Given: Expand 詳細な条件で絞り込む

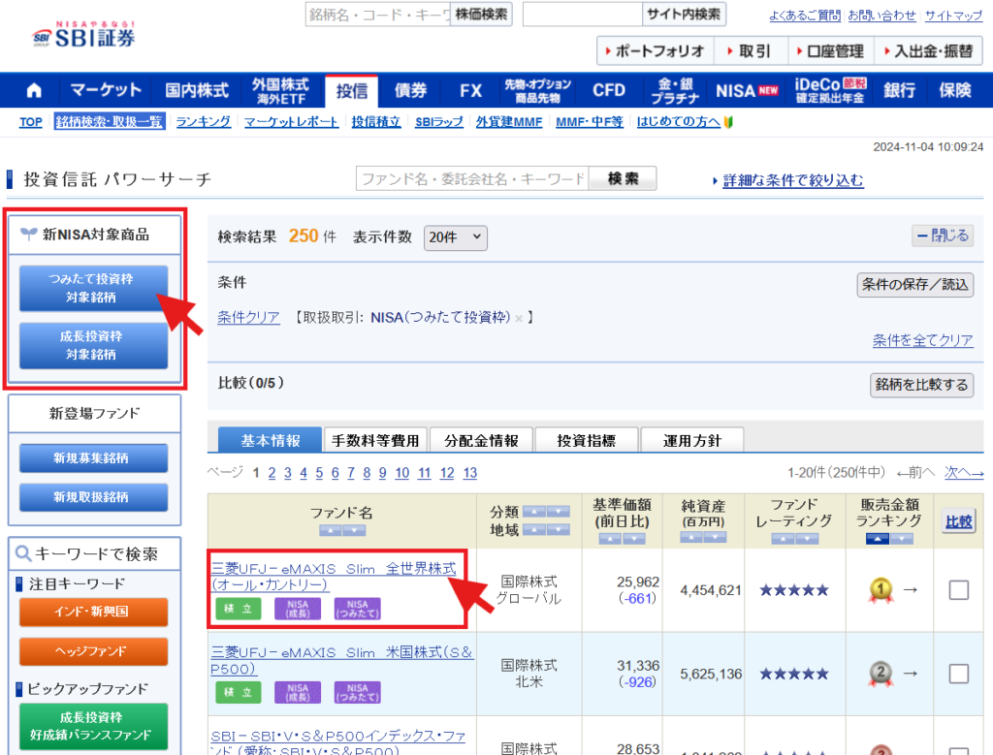Looking at the screenshot, I should 793,180.
